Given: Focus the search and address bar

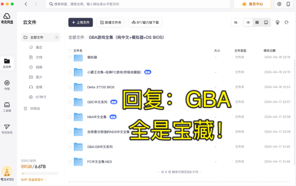Looking at the screenshot, I should coord(138,4).
